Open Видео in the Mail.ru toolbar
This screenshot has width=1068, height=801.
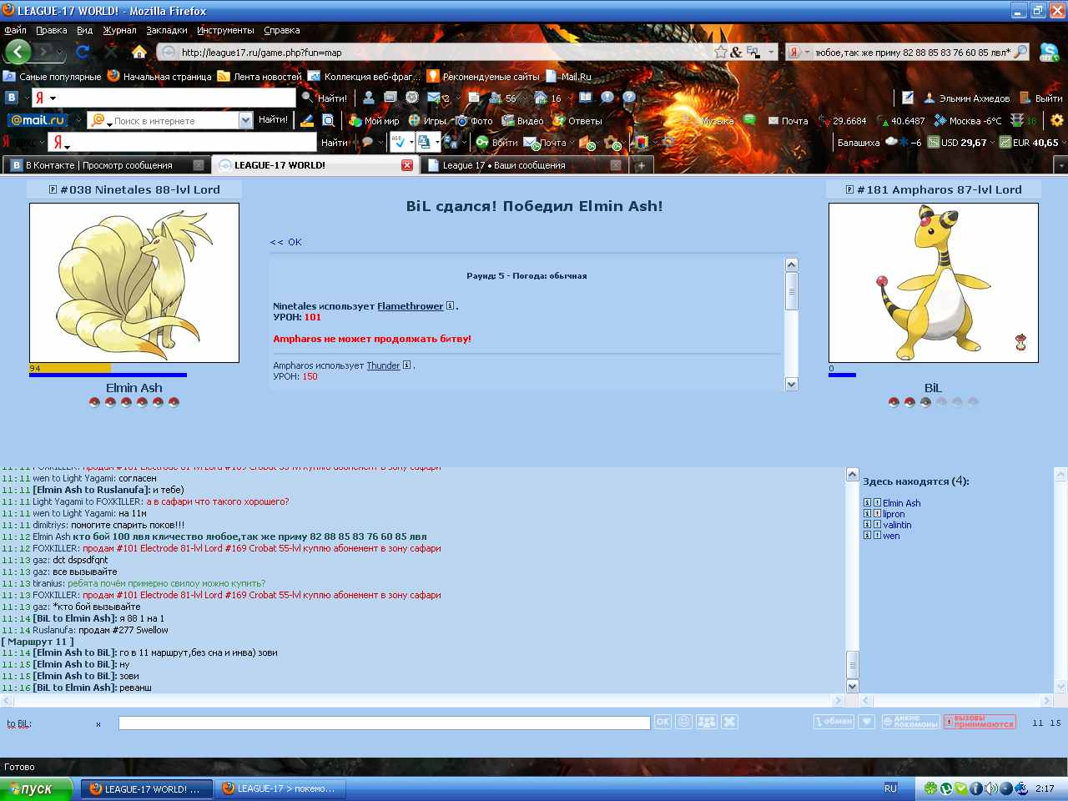tap(522, 120)
